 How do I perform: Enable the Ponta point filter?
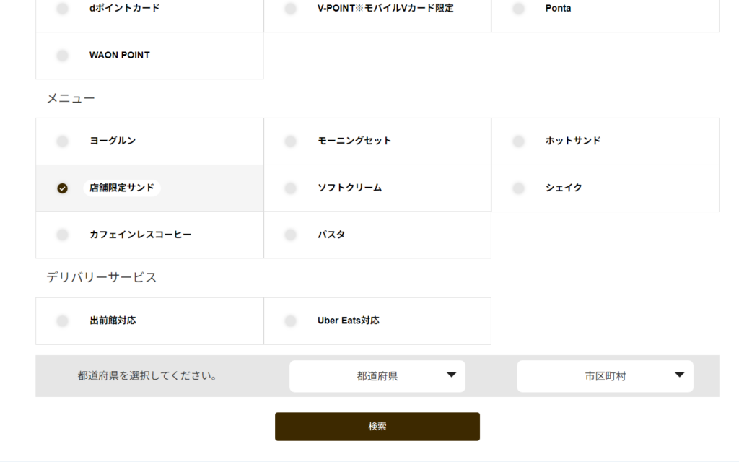(x=518, y=9)
